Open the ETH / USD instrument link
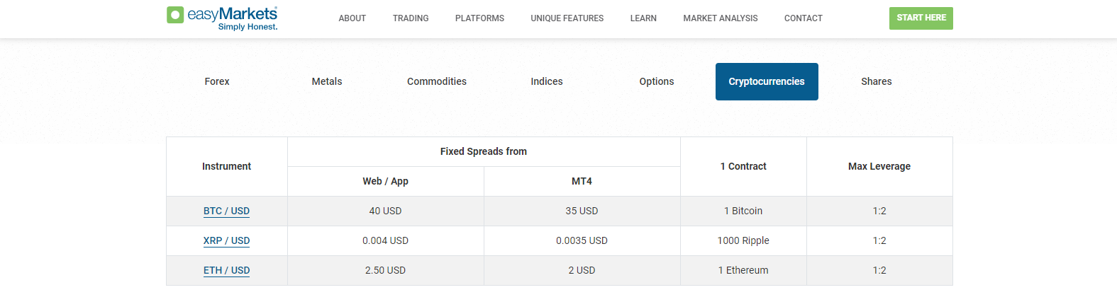This screenshot has height=297, width=1117. (x=226, y=270)
